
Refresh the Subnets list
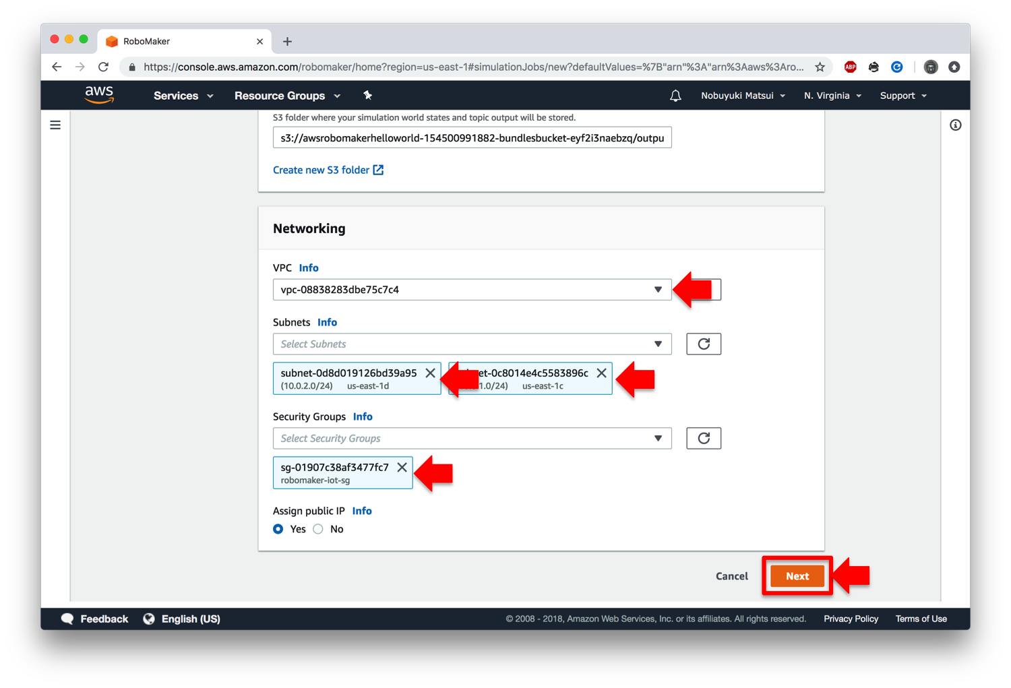[x=703, y=344]
